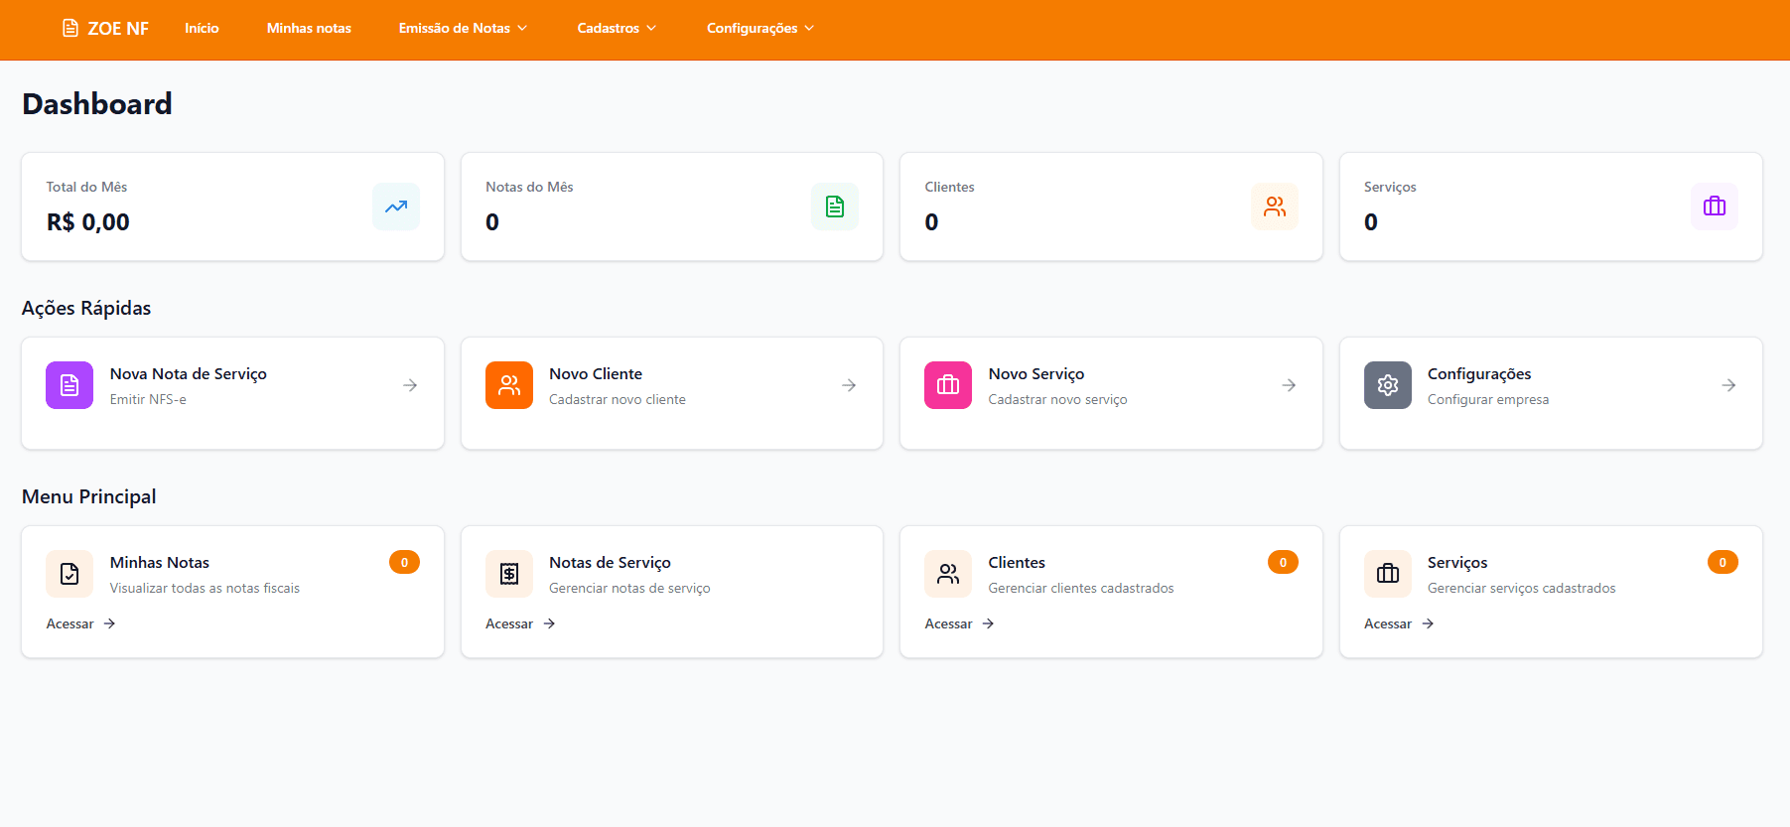This screenshot has width=1790, height=827.
Task: Open the Configurações quick action title
Action: (1479, 374)
